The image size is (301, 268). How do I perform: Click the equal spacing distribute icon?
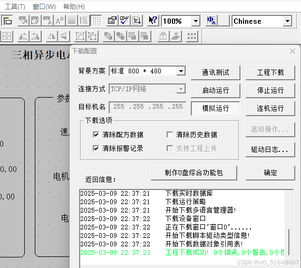coord(7,36)
